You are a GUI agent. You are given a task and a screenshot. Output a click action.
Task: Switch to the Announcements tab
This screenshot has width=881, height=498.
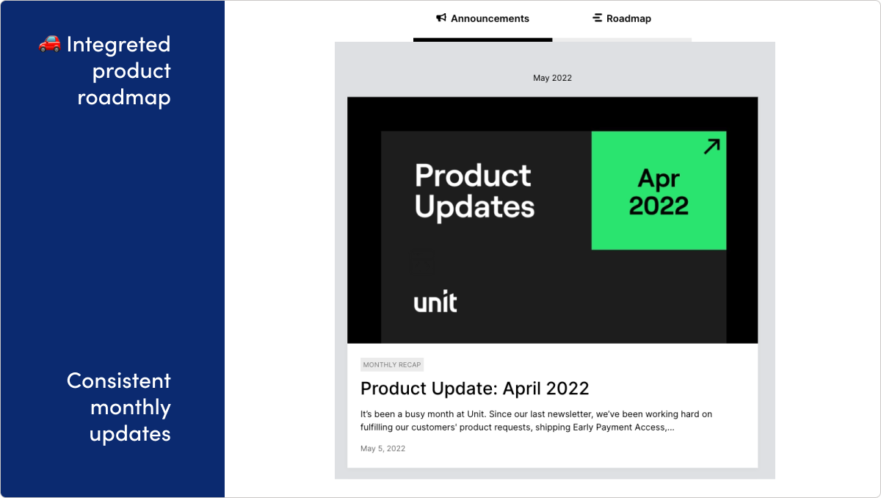tap(482, 18)
